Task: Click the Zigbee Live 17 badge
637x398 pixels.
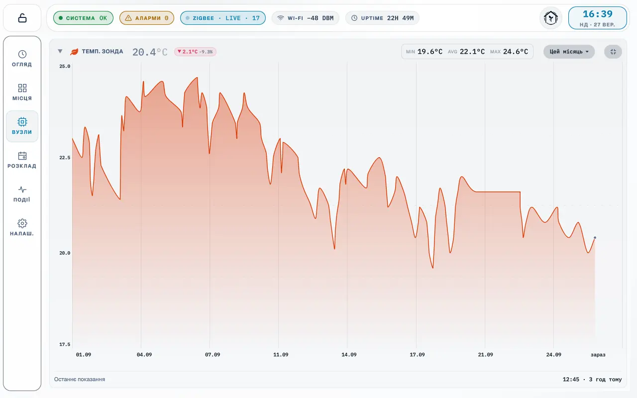Action: 223,18
